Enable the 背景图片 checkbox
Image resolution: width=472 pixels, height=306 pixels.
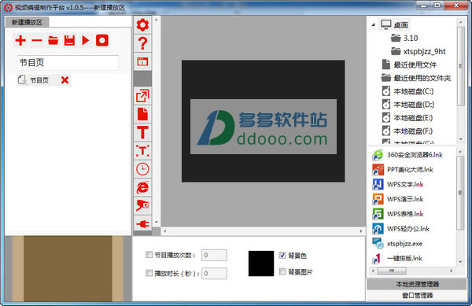click(282, 271)
